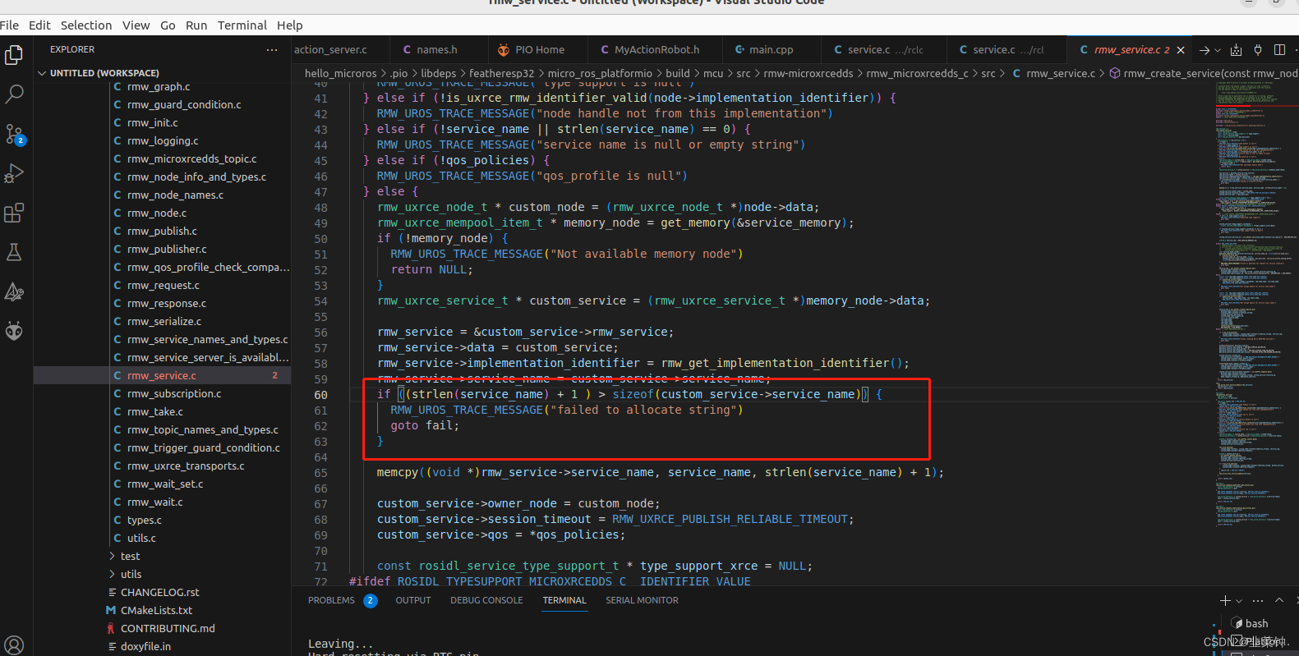Open the Accounts icon in activity bar
This screenshot has width=1299, height=656.
pyautogui.click(x=14, y=645)
